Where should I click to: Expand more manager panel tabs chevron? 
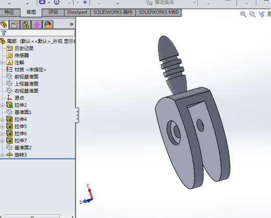[71, 24]
